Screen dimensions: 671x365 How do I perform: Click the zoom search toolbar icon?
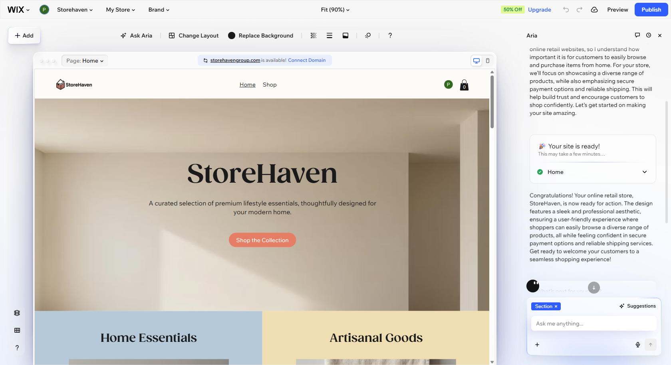(x=368, y=36)
